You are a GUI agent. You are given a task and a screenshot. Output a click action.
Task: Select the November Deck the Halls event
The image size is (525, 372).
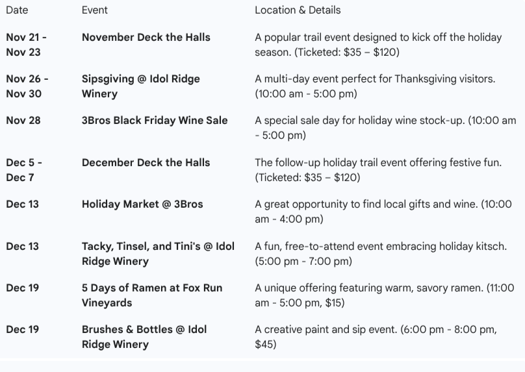coord(146,37)
